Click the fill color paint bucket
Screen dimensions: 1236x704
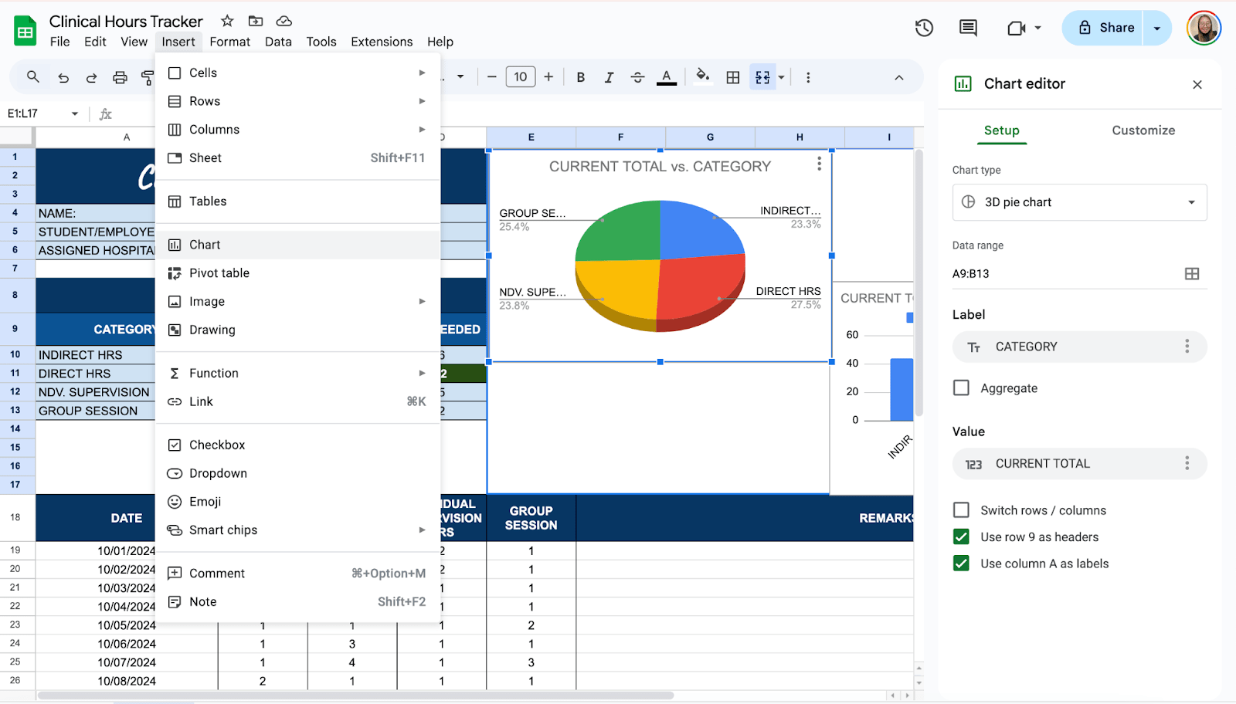click(702, 76)
